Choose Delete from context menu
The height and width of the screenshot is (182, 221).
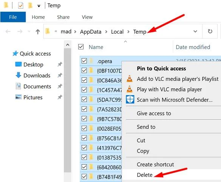pos(145,175)
